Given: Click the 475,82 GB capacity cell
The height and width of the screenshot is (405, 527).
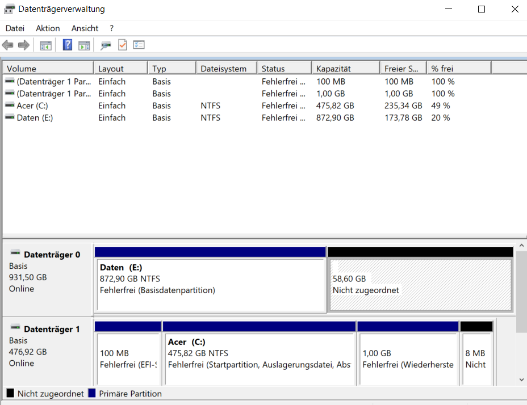Looking at the screenshot, I should coord(335,106).
